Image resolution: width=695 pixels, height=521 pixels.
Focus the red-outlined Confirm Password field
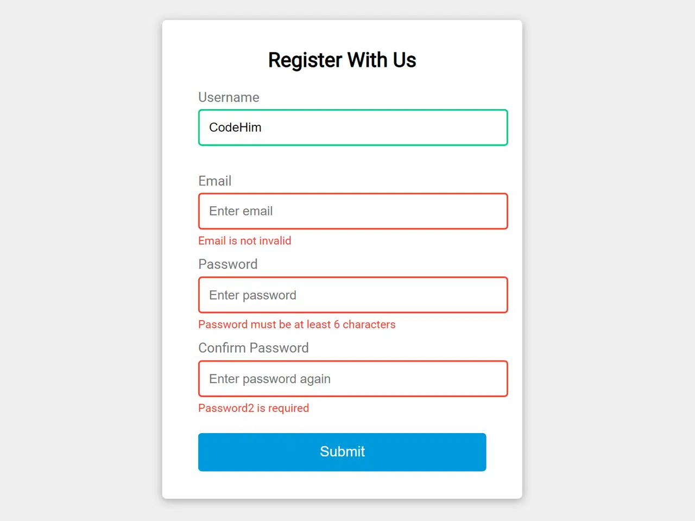point(353,378)
